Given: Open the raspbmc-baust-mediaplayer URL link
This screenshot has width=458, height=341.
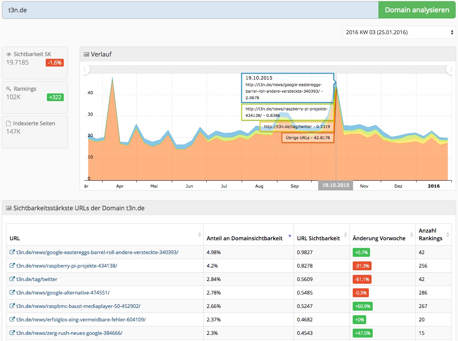Looking at the screenshot, I should click(x=78, y=306).
